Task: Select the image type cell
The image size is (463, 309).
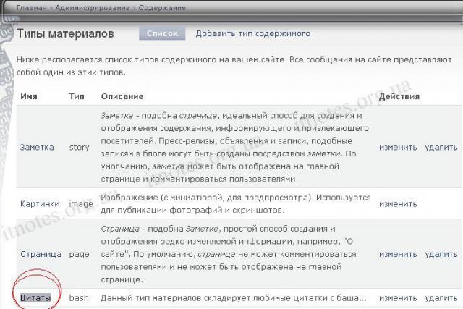Action: (x=81, y=204)
